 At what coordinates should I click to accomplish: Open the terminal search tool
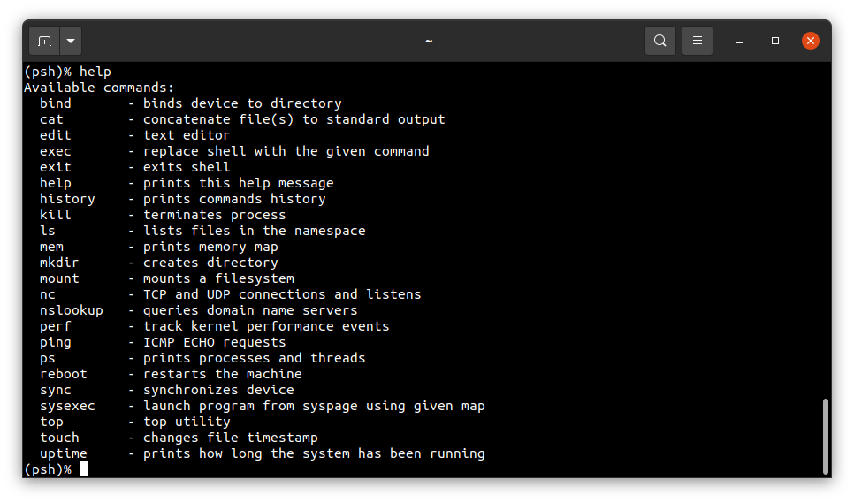pyautogui.click(x=660, y=41)
